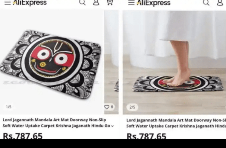The image size is (226, 148).
Task: Select the partially visible next image strip
Action: pos(111,62)
